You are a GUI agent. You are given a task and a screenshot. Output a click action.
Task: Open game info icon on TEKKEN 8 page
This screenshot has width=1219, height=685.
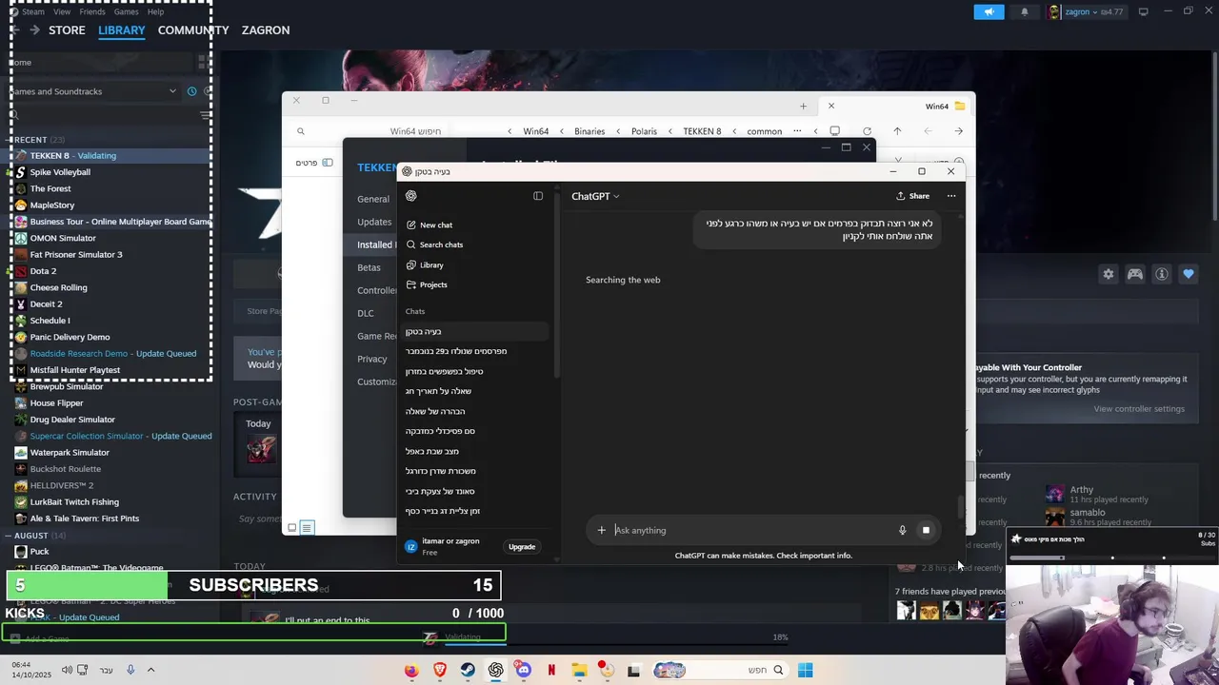point(1162,274)
